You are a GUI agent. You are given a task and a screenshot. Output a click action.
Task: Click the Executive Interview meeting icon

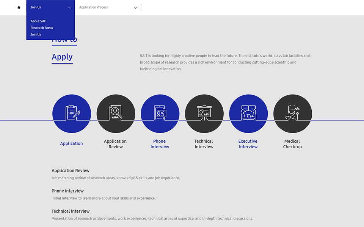(248, 113)
